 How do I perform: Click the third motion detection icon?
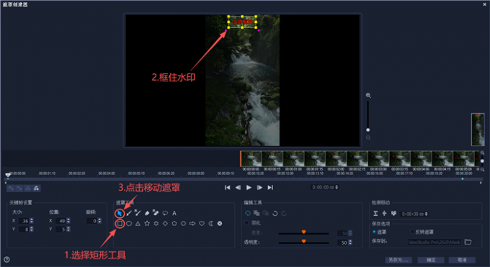pos(393,214)
